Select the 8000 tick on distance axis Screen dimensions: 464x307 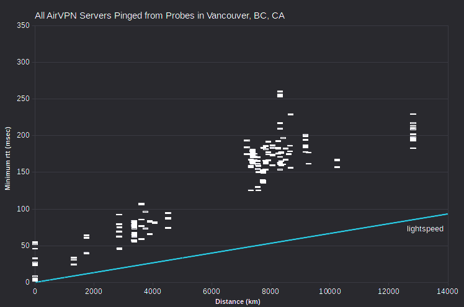(x=270, y=291)
